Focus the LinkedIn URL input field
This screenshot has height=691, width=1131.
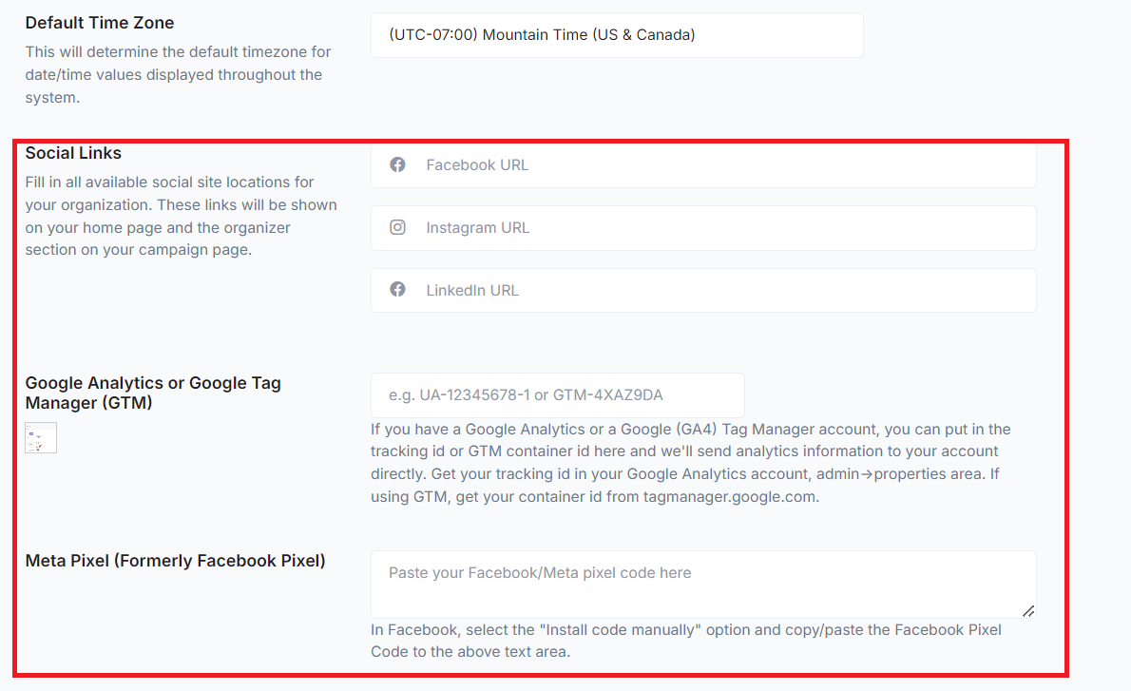(703, 290)
